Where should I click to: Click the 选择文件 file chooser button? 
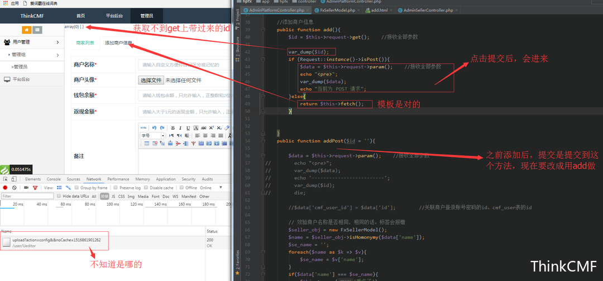coord(151,80)
